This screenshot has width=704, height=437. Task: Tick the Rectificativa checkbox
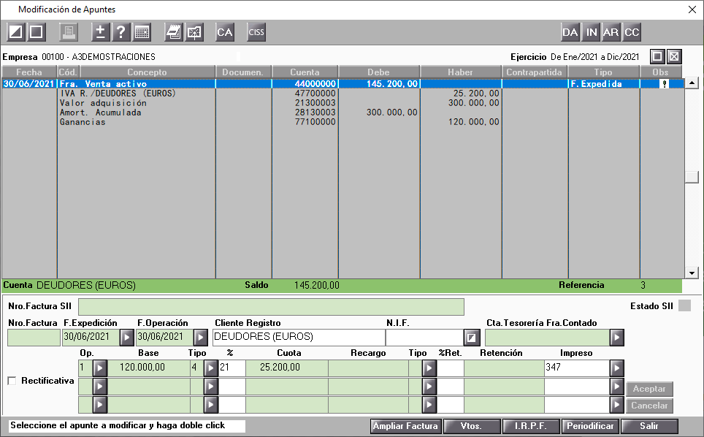(x=12, y=381)
